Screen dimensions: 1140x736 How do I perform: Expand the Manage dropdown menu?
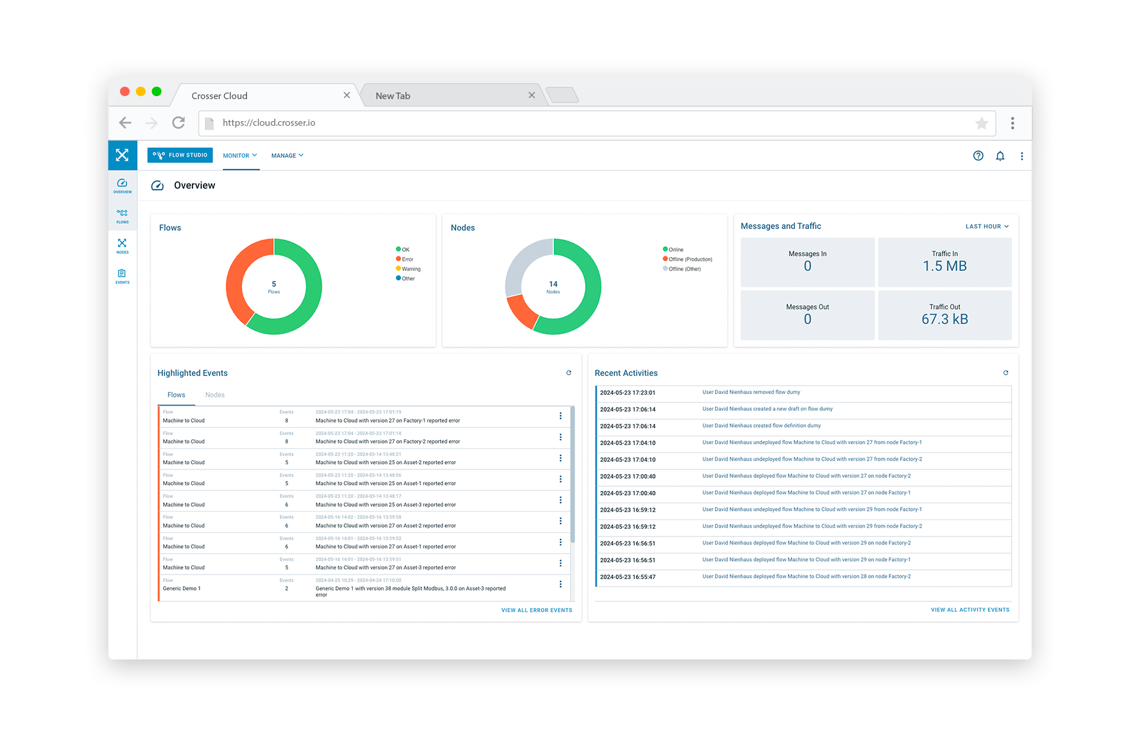(x=287, y=156)
